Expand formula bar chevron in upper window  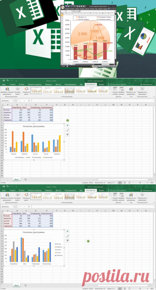pyautogui.click(x=154, y=101)
